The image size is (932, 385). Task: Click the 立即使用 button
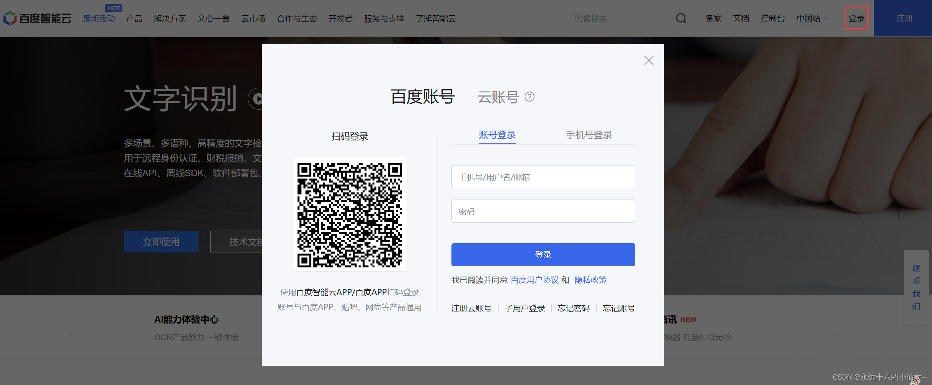(x=161, y=242)
